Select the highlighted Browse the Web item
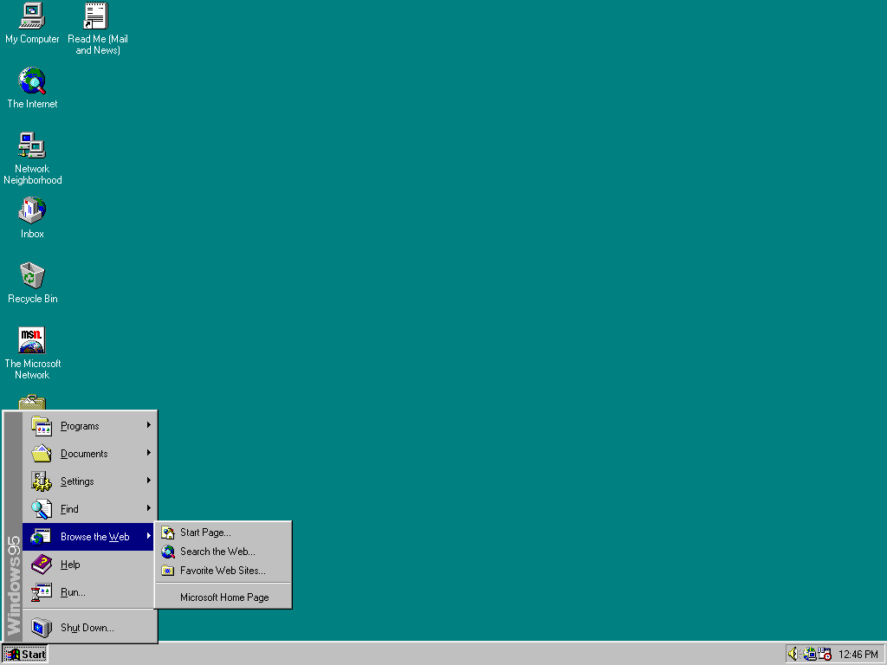Image resolution: width=887 pixels, height=665 pixels. (88, 537)
